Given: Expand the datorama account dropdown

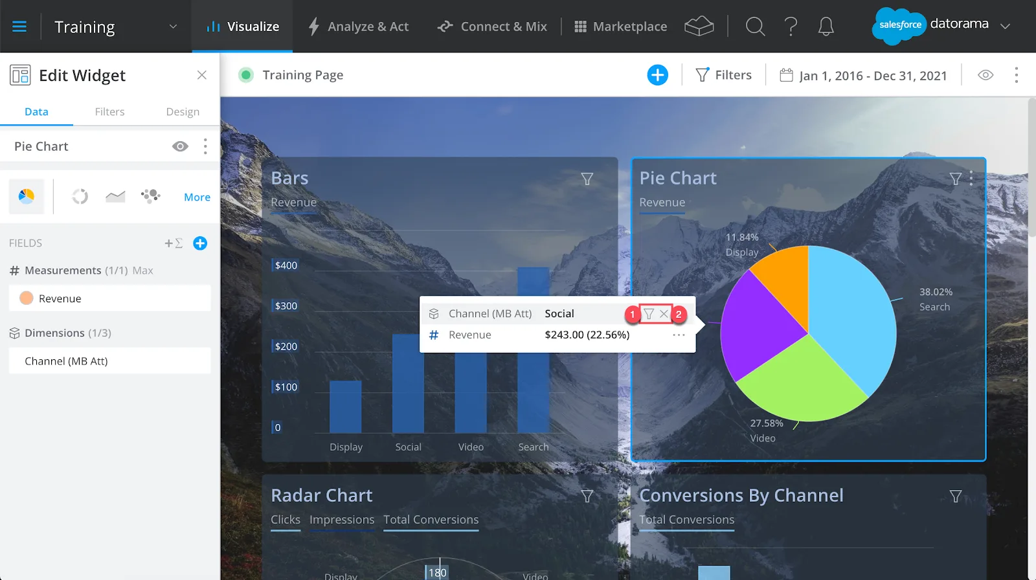Looking at the screenshot, I should tap(1005, 27).
